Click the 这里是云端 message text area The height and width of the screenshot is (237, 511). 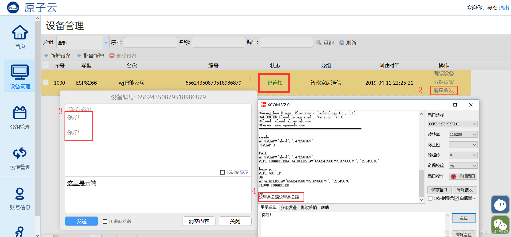tap(158, 195)
